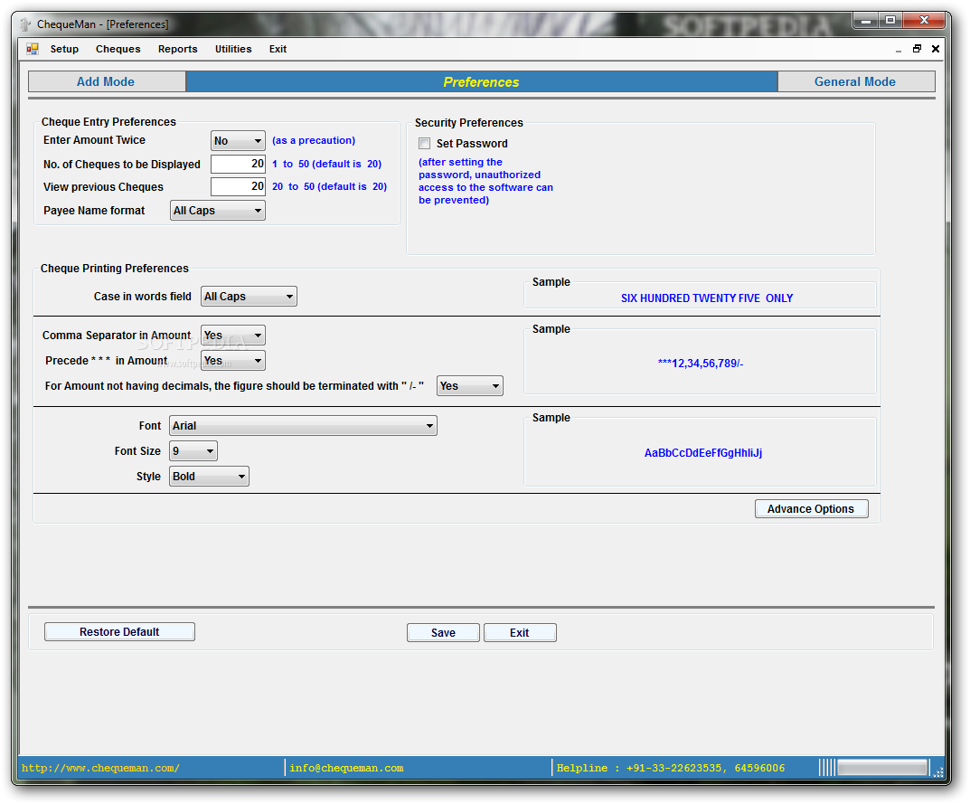Image resolution: width=970 pixels, height=804 pixels.
Task: Click the No. of Cheques to be Displayed field
Action: (238, 164)
